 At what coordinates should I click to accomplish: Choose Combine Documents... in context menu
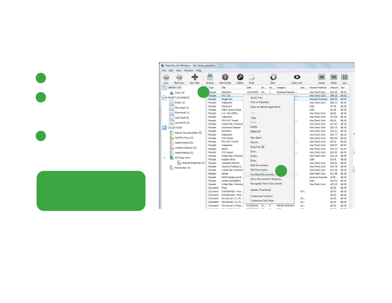pyautogui.click(x=269, y=174)
